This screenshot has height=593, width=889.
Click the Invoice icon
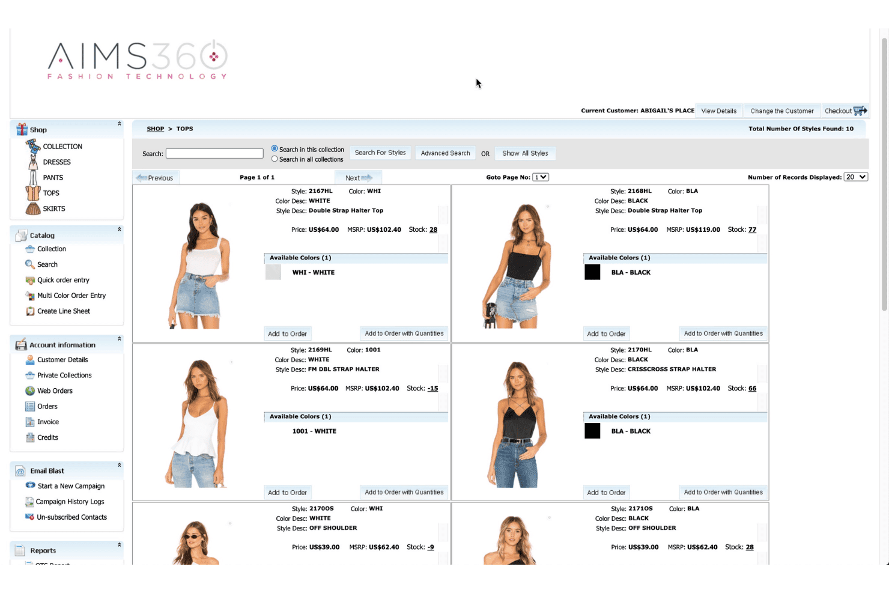[x=30, y=422]
